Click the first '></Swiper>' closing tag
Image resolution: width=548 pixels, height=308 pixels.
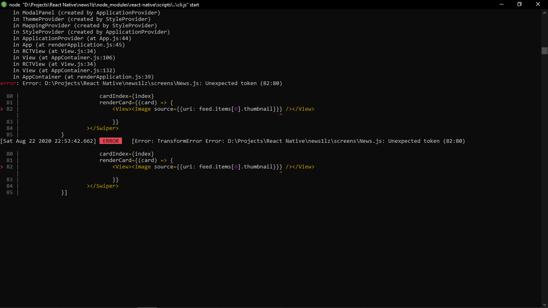tap(103, 128)
